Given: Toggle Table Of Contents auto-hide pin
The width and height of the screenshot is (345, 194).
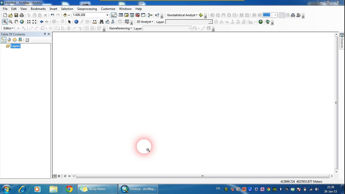Looking at the screenshot, I should coord(45,34).
